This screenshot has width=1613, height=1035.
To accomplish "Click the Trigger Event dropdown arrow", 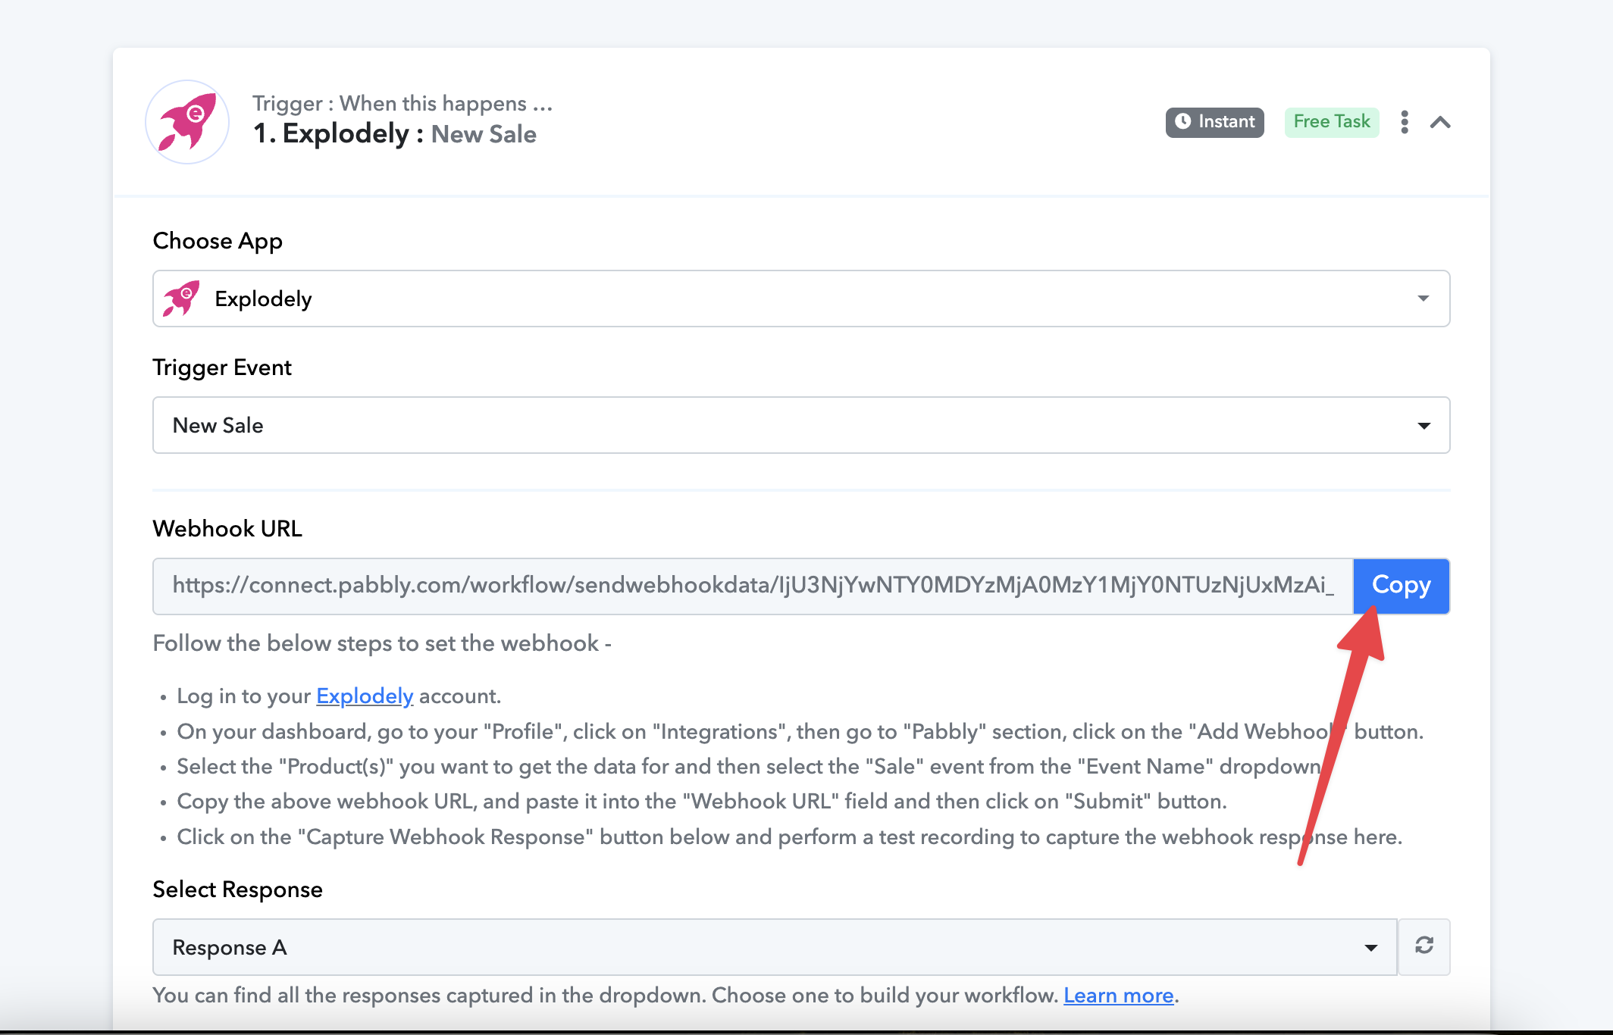I will [x=1424, y=425].
